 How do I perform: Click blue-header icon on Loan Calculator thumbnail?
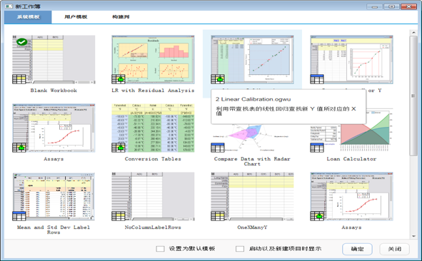tap(317, 148)
